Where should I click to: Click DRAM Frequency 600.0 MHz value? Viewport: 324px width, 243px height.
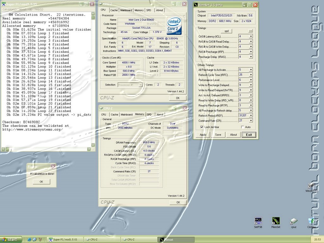(x=149, y=142)
